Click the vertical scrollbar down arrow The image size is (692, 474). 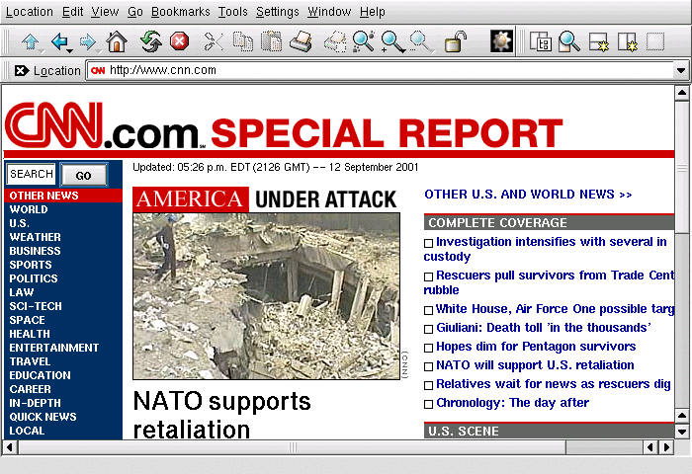tap(681, 433)
